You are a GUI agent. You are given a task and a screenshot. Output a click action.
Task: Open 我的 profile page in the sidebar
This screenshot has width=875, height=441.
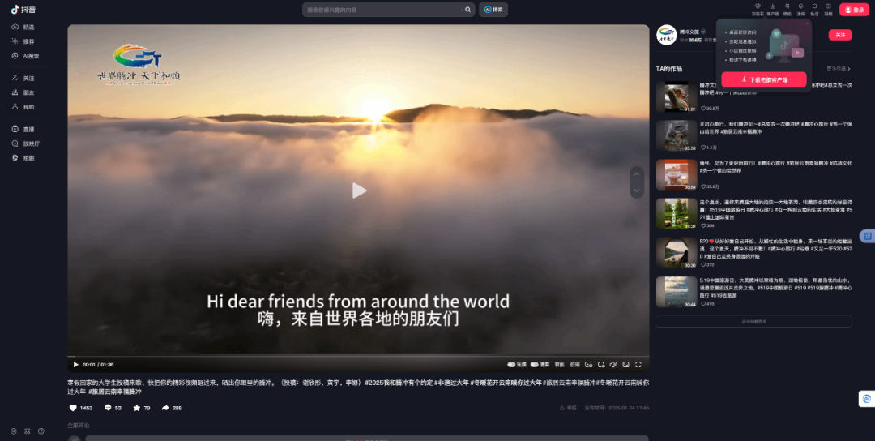23,107
